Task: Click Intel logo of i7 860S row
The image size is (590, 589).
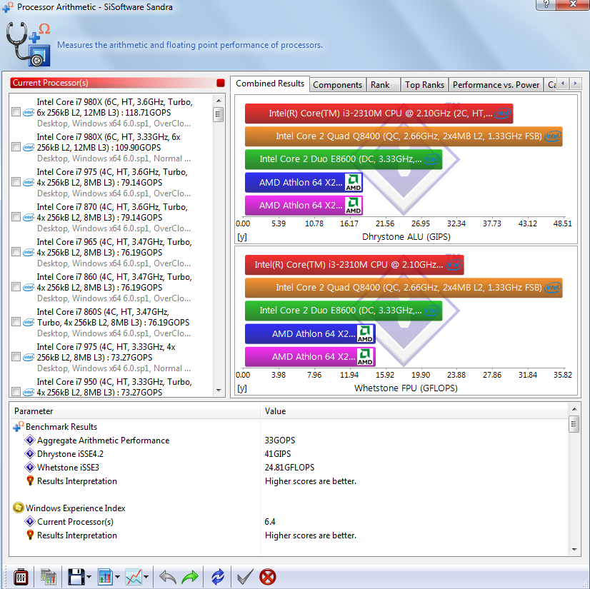Action: coord(29,322)
